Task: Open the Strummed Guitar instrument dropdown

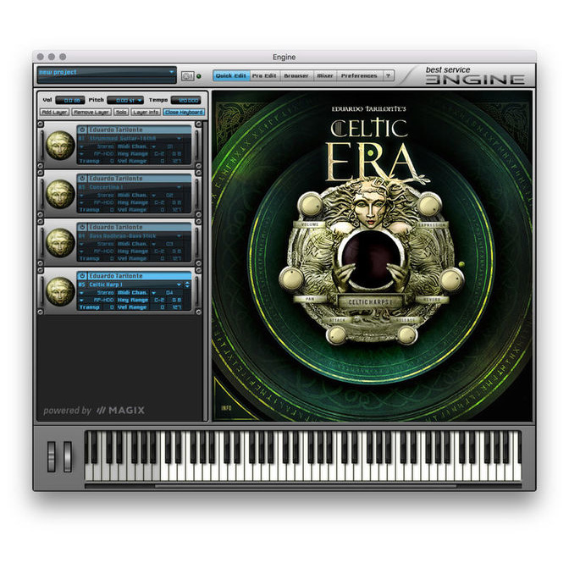Action: click(x=179, y=139)
